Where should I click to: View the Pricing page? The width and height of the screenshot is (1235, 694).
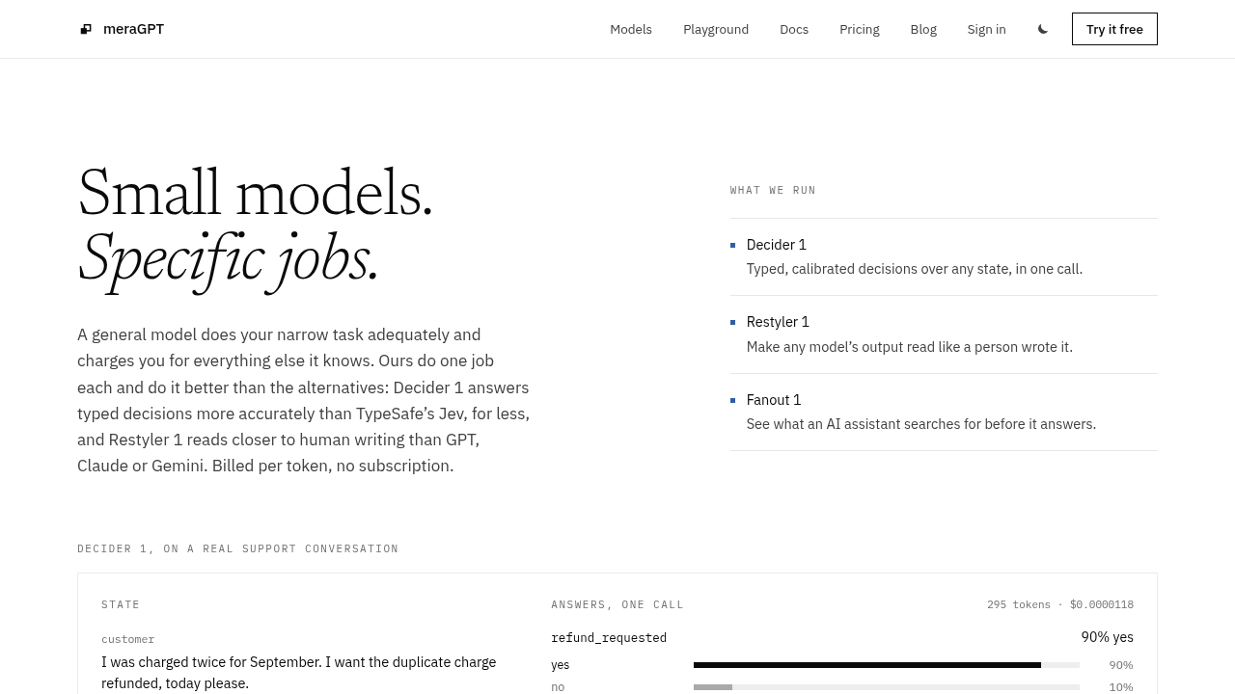click(x=860, y=29)
